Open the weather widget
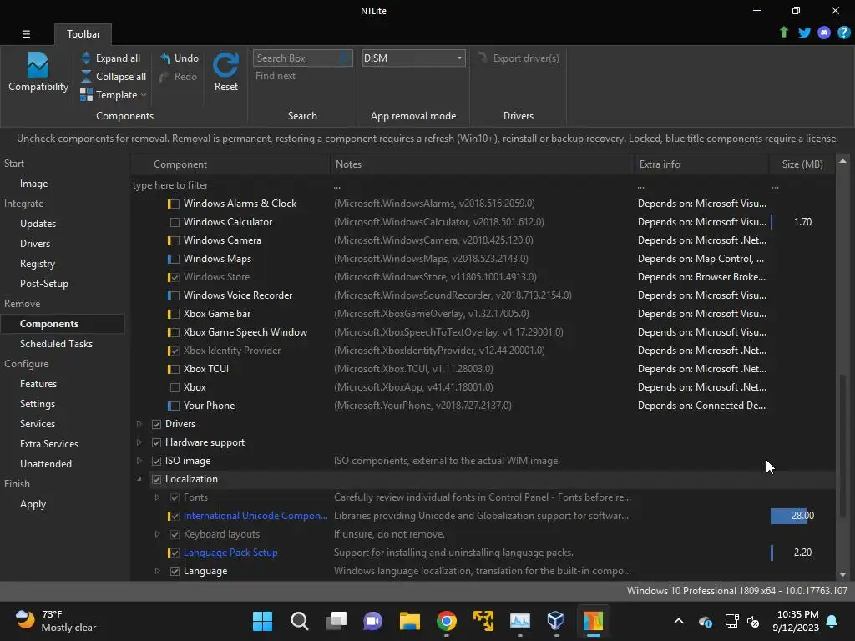The width and height of the screenshot is (855, 641). (56, 621)
